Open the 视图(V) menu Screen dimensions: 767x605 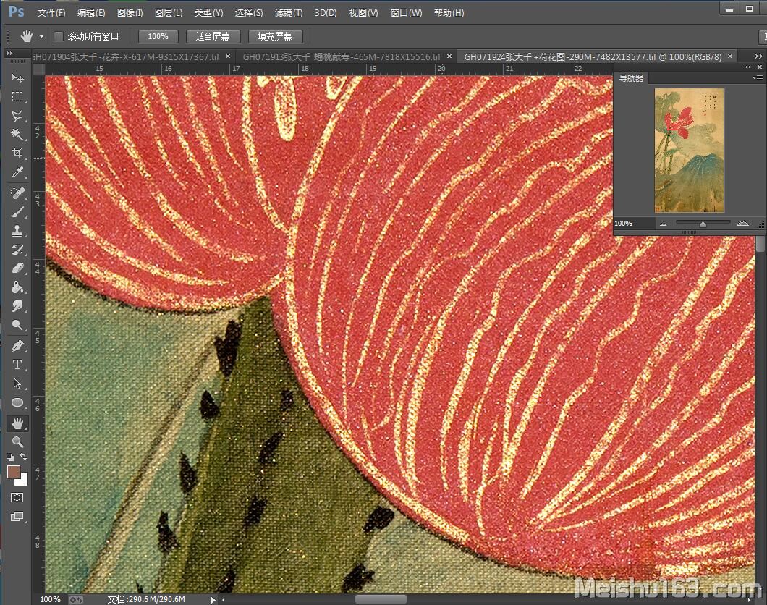363,13
